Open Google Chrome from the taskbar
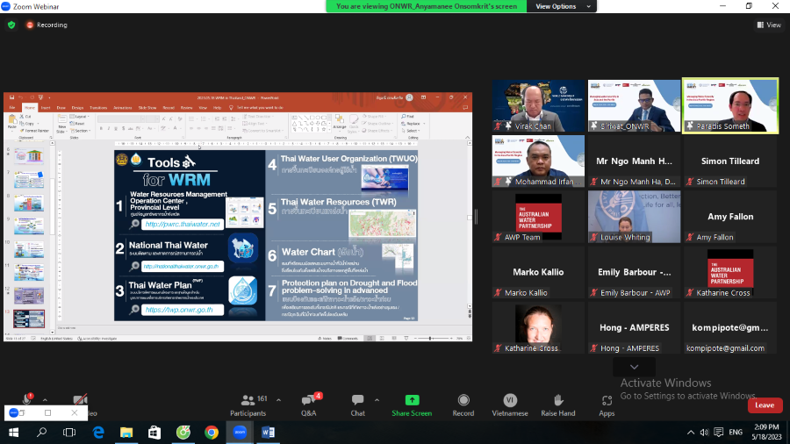The height and width of the screenshot is (444, 790). (211, 432)
